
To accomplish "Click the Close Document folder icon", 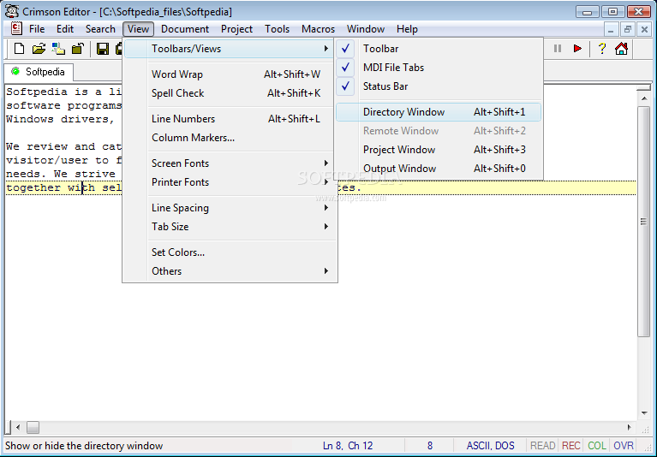I will click(78, 49).
